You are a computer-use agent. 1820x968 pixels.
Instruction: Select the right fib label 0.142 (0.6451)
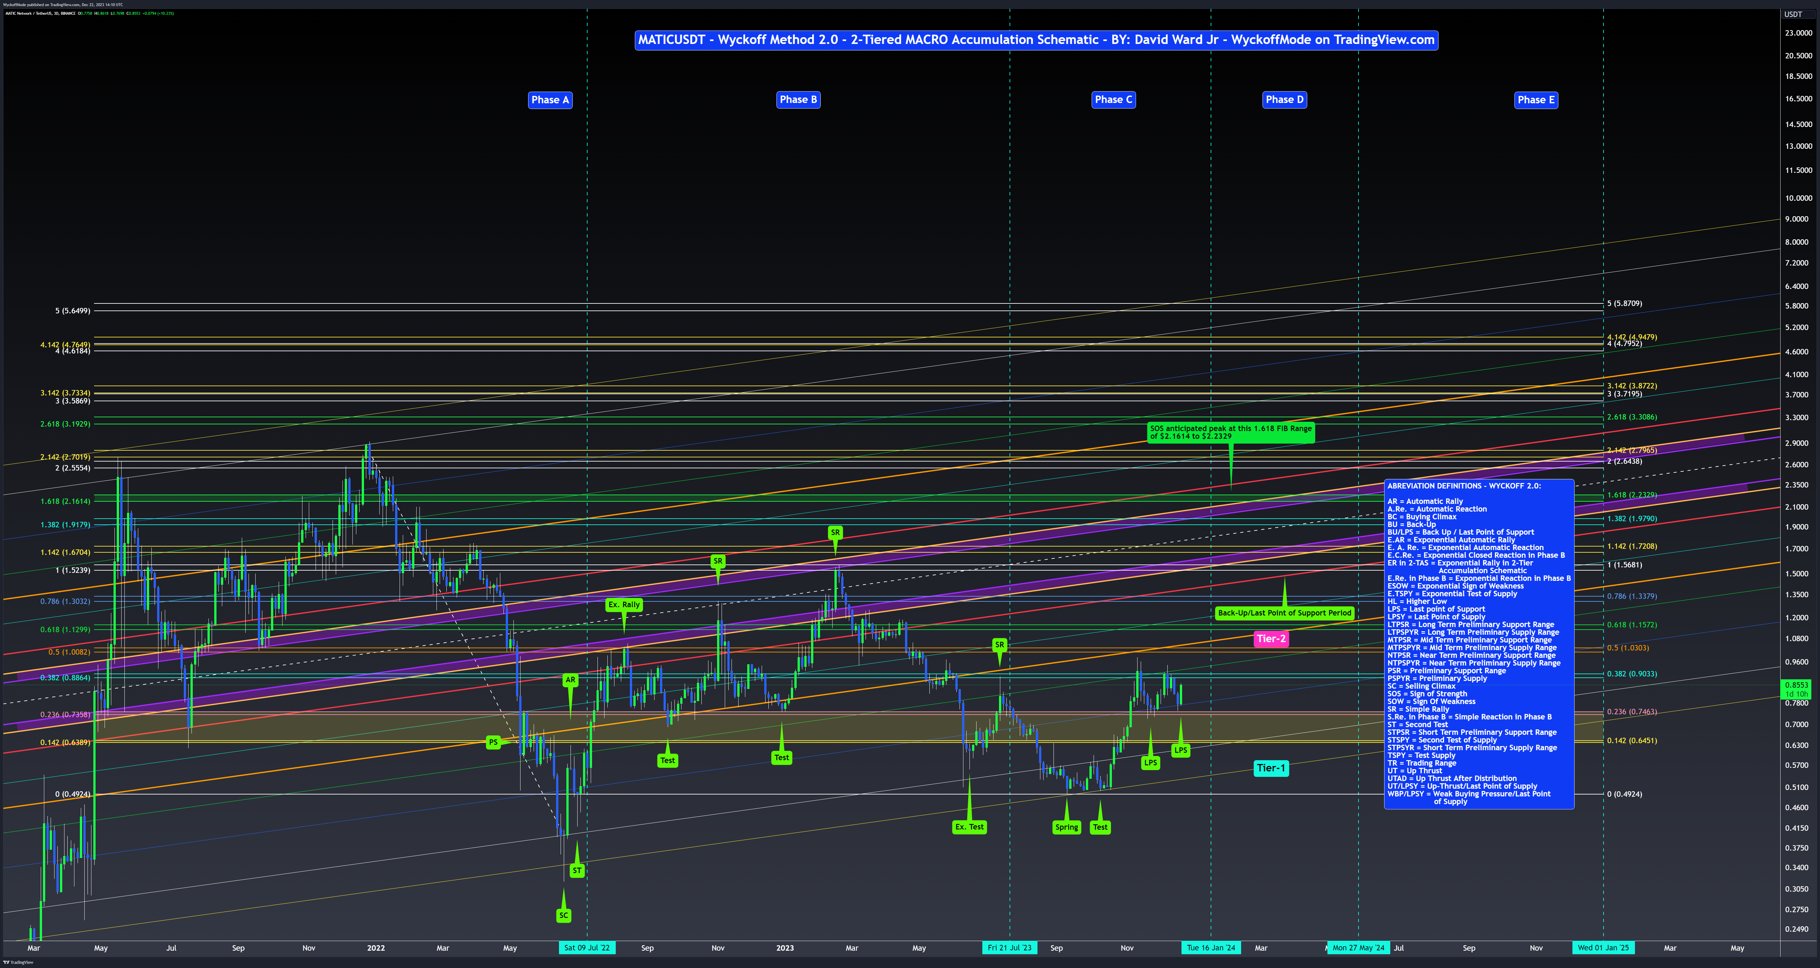click(1632, 741)
